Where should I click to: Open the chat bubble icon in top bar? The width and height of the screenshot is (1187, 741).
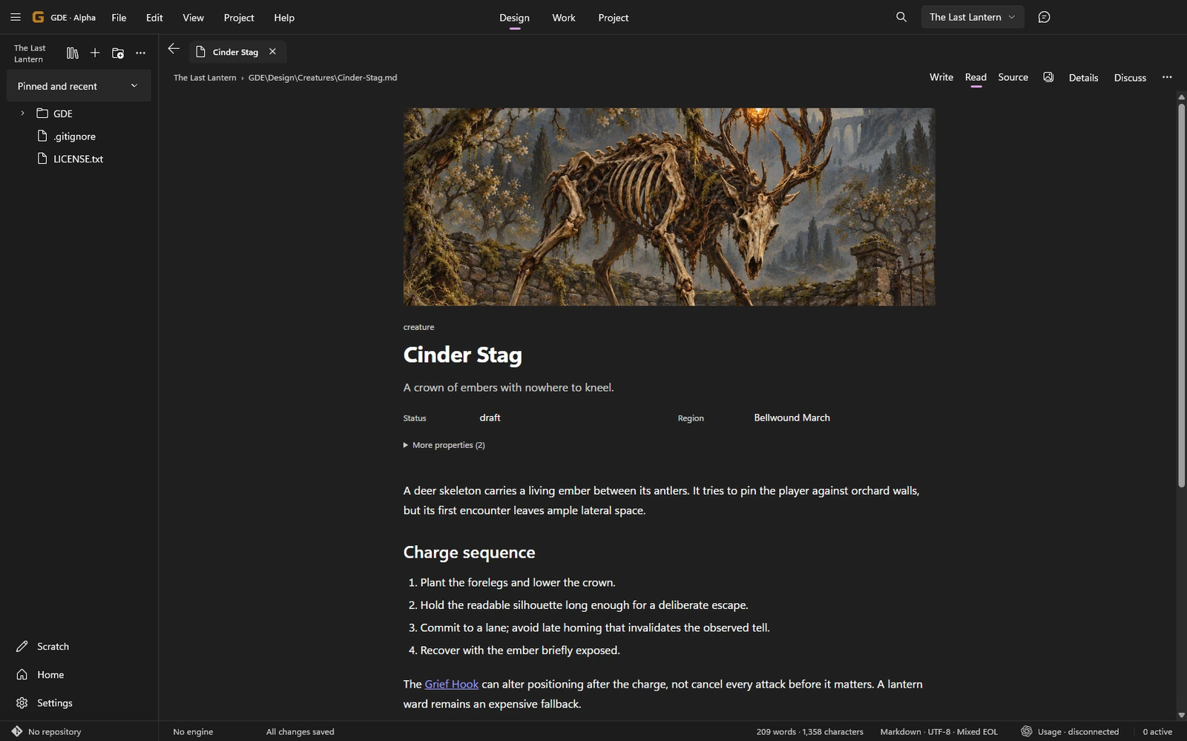[x=1044, y=17]
